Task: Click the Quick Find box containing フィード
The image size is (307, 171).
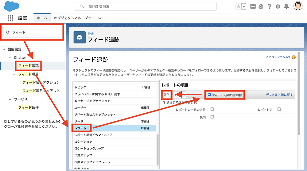Action: click(x=32, y=32)
